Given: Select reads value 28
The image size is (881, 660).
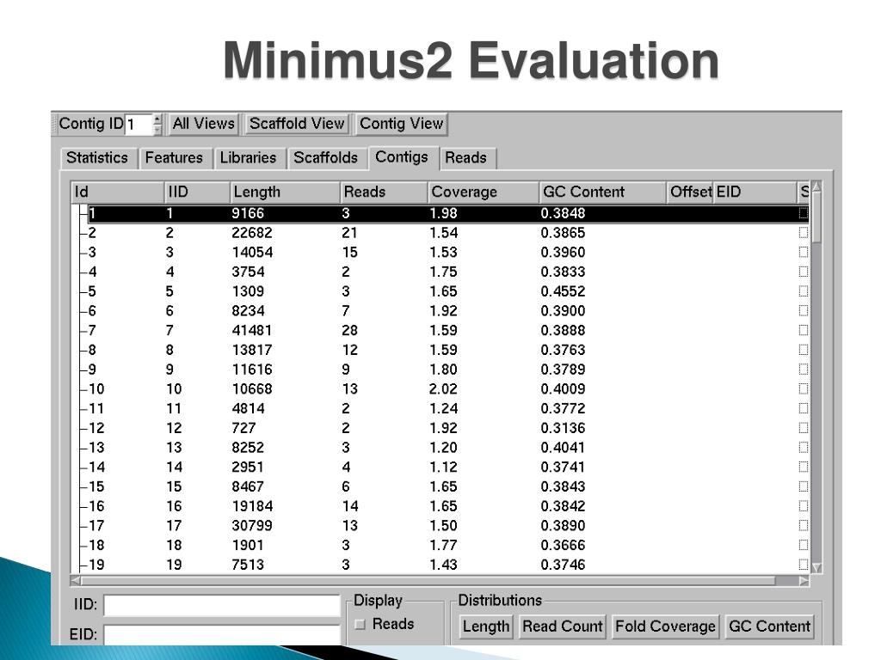Looking at the screenshot, I should click(x=349, y=331).
